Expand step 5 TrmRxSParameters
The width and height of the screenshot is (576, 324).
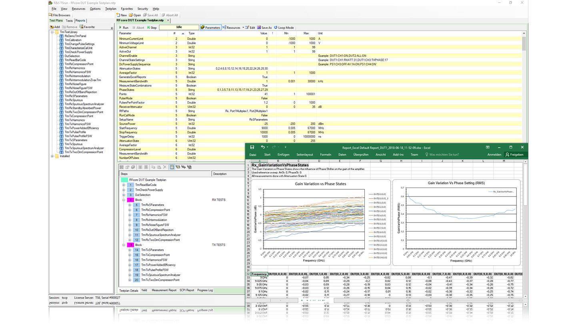(x=130, y=205)
